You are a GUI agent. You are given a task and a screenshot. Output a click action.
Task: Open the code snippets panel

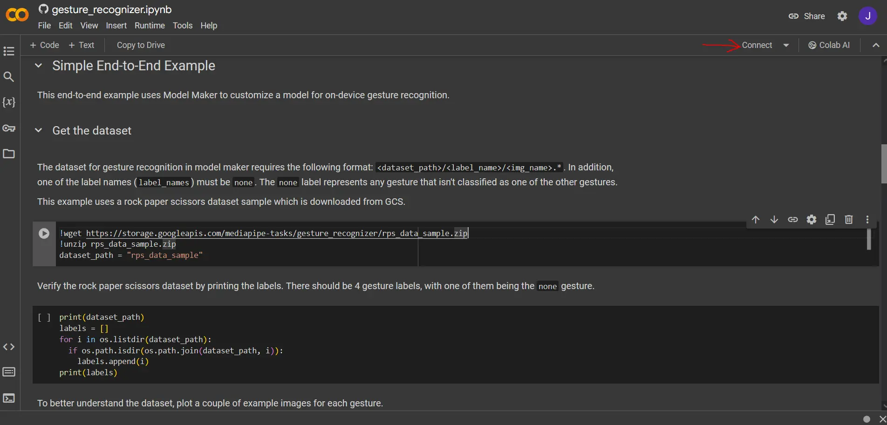tap(9, 347)
